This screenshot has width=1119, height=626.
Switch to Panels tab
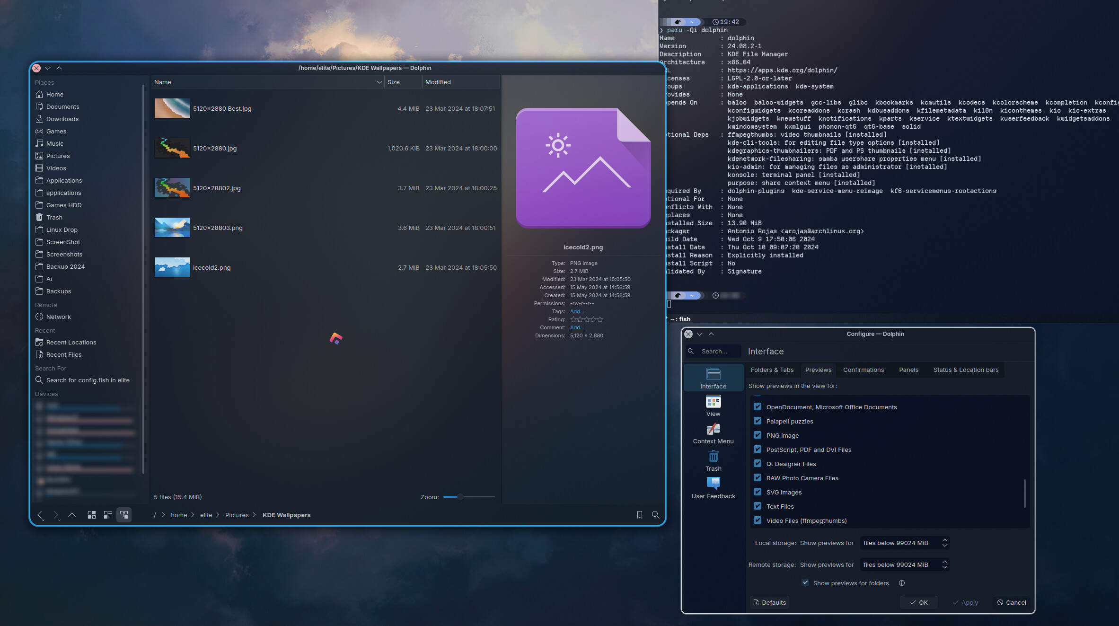pos(908,370)
